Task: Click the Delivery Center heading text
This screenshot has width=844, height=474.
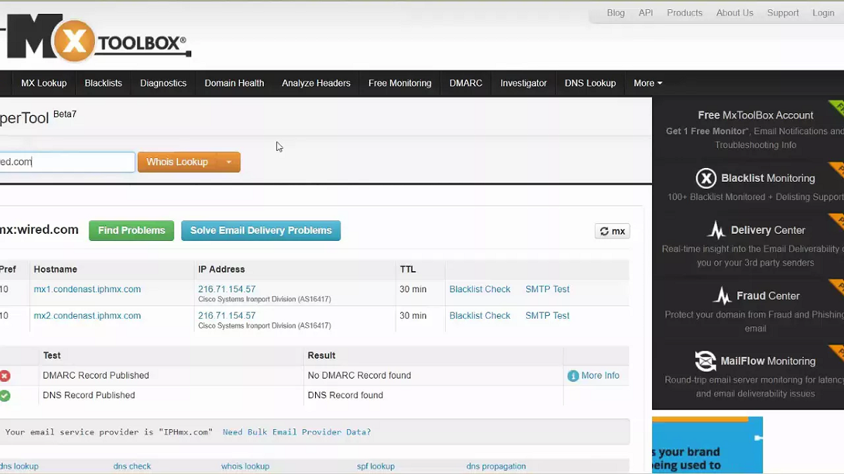Action: (x=768, y=230)
